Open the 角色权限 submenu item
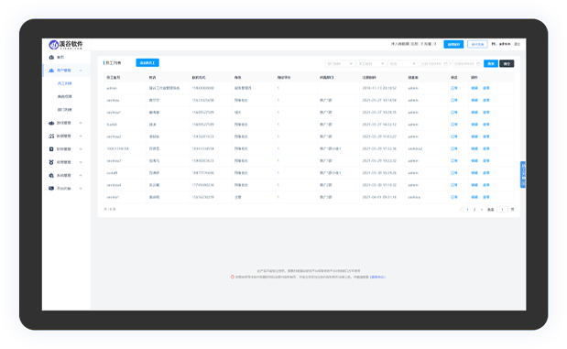 [x=65, y=96]
